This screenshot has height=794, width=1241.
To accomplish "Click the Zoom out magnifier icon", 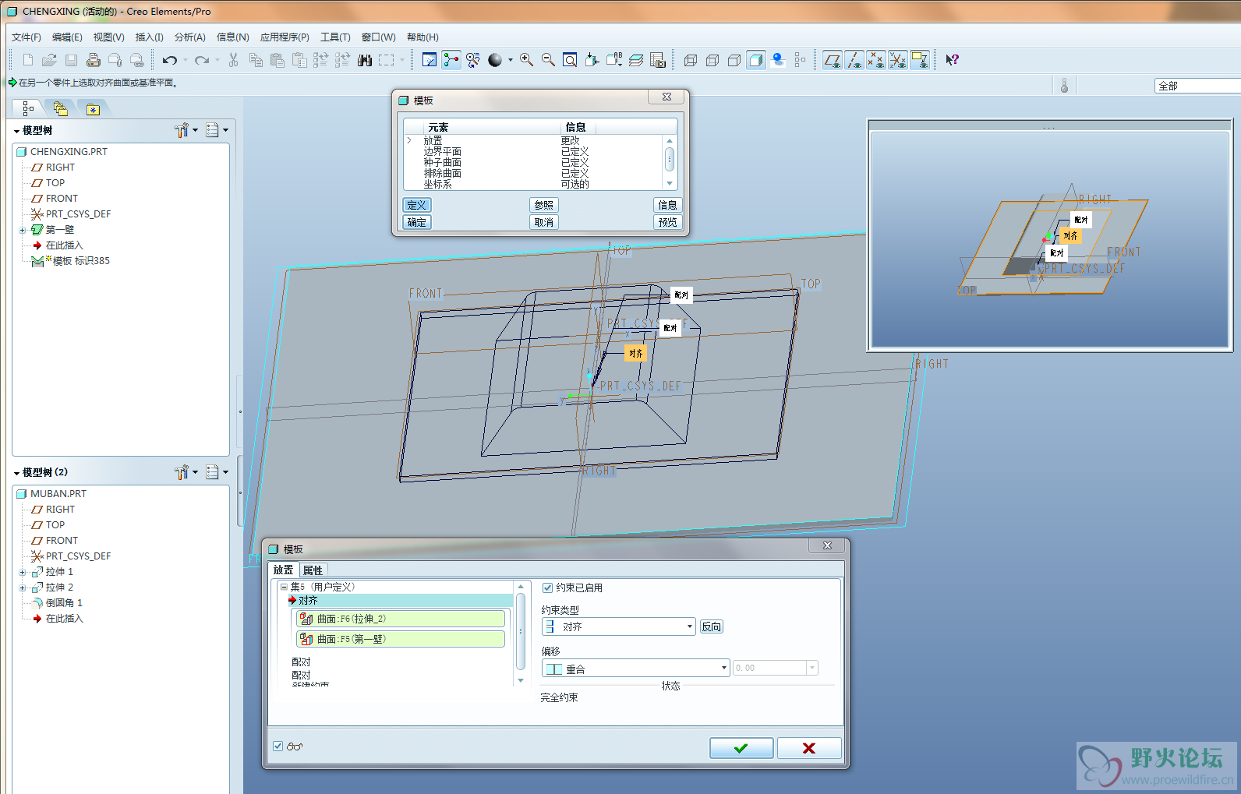I will pos(548,60).
